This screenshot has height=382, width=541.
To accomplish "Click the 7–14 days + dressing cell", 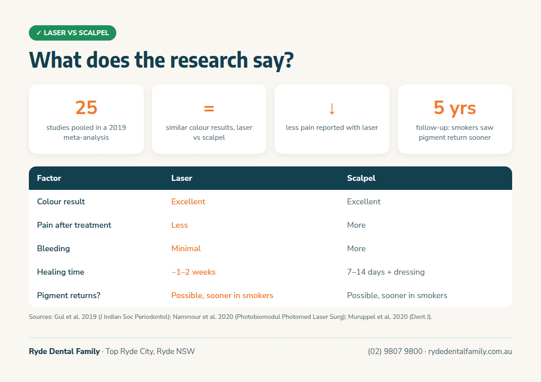I will click(x=386, y=272).
